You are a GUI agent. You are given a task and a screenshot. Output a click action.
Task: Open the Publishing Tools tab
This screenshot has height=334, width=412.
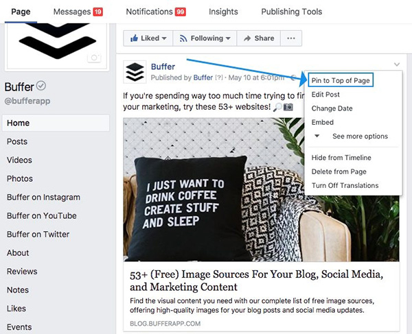pos(292,12)
